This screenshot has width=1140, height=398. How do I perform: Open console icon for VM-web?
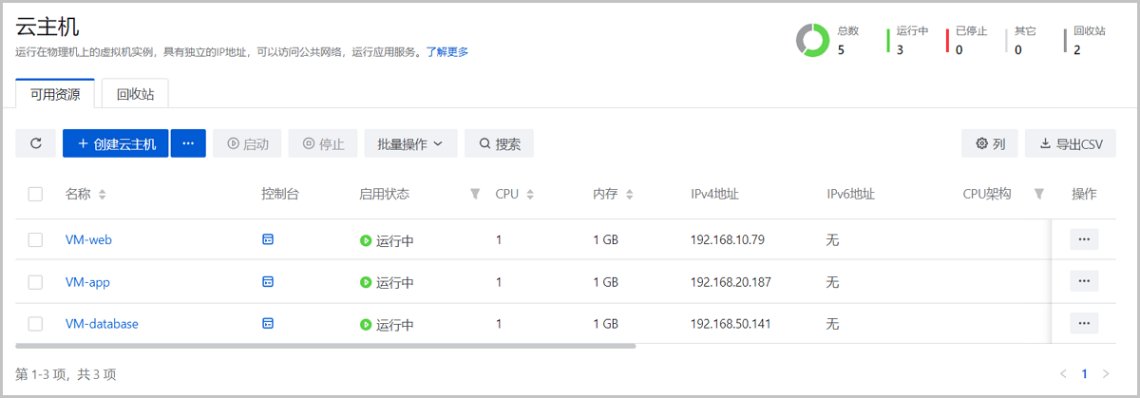point(268,239)
